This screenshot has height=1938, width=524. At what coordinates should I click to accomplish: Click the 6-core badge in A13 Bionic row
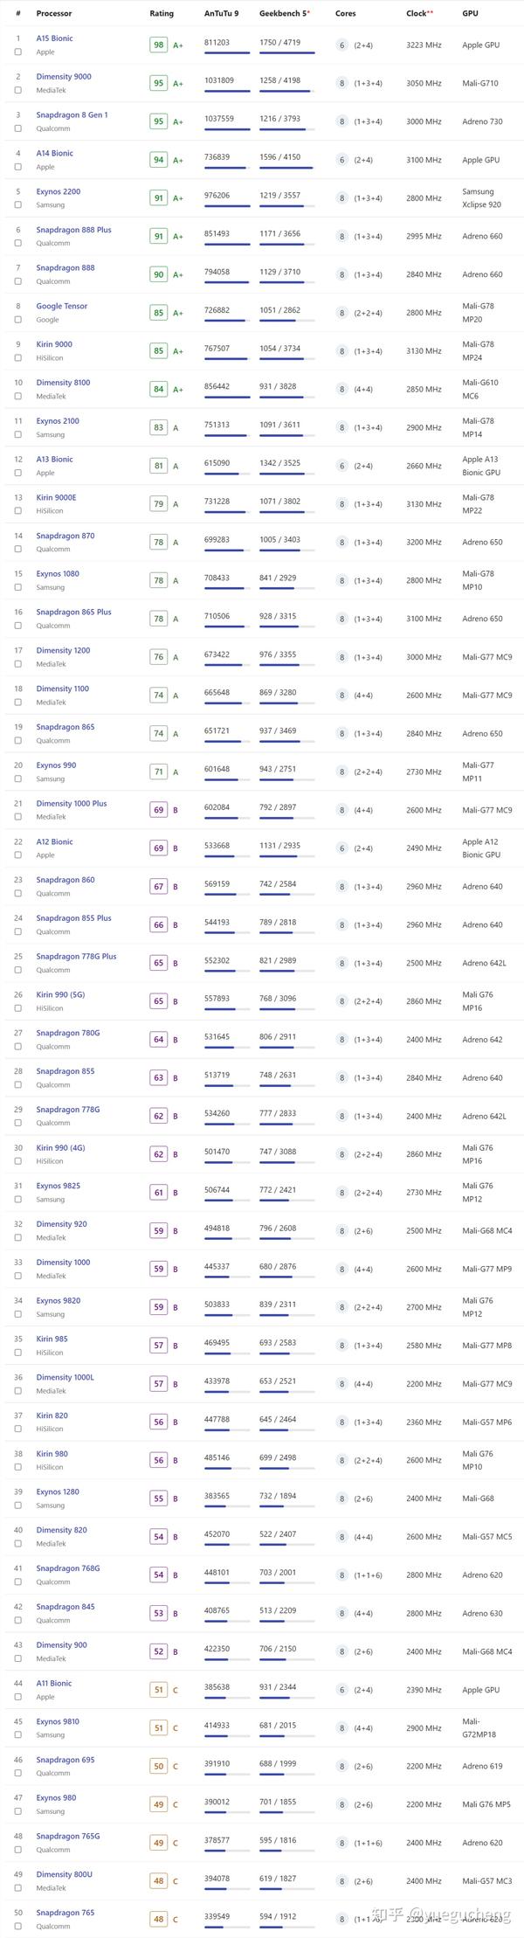[x=342, y=466]
